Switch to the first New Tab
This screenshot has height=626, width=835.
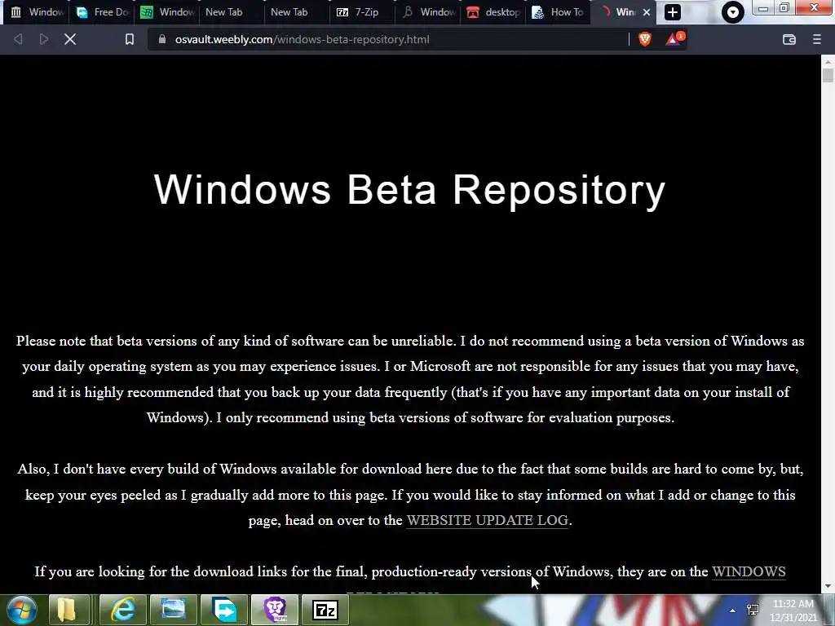[x=232, y=12]
